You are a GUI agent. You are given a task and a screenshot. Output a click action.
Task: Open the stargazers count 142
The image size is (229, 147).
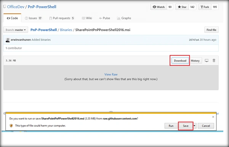tap(192, 7)
